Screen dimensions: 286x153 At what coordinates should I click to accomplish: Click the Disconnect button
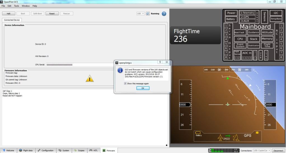tap(278, 151)
